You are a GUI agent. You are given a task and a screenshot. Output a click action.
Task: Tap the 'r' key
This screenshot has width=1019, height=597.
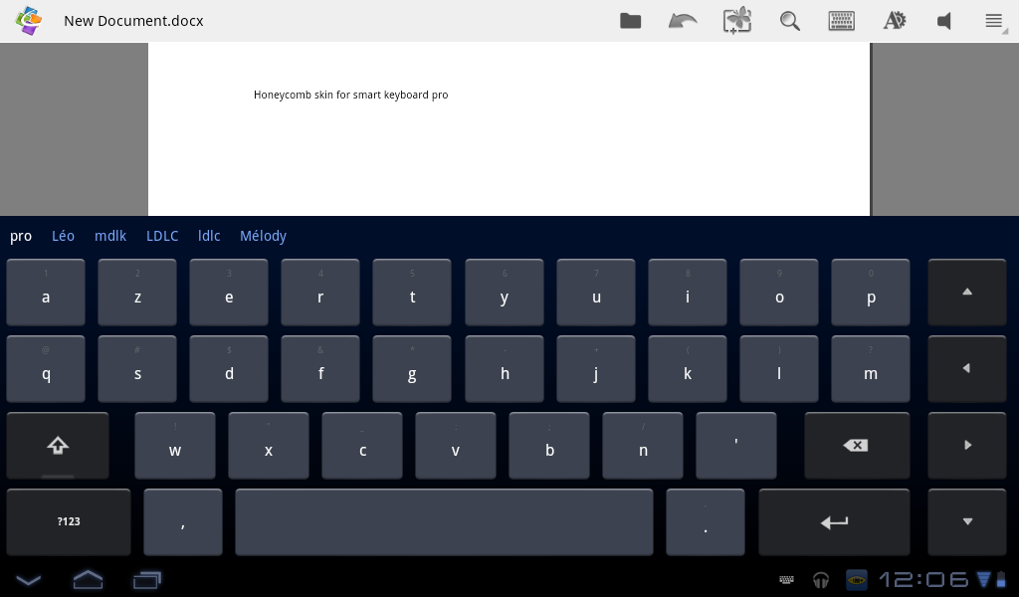(x=320, y=293)
